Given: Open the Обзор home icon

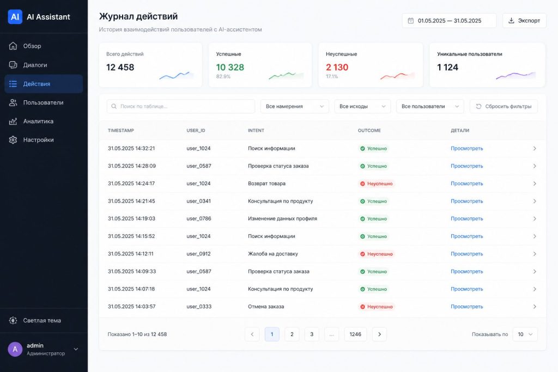Looking at the screenshot, I should pos(13,46).
